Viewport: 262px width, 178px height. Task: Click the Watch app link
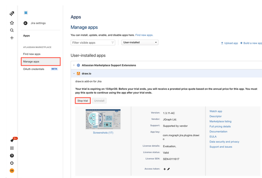point(216,111)
